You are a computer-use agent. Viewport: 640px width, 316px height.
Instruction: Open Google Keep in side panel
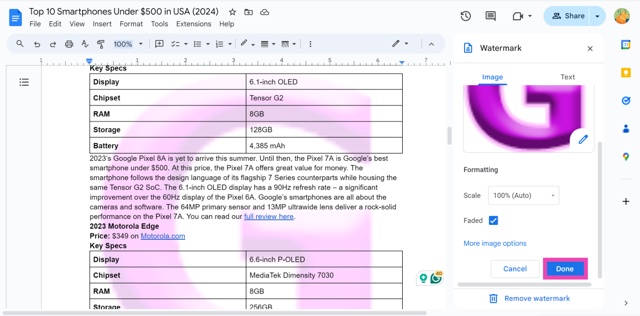(626, 73)
